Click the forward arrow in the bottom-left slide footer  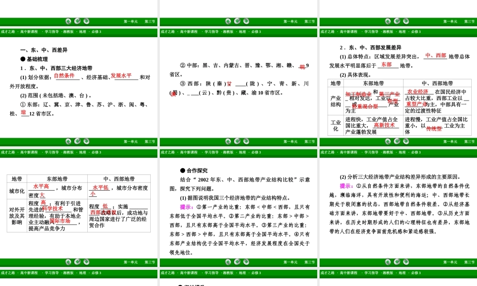pos(86,261)
